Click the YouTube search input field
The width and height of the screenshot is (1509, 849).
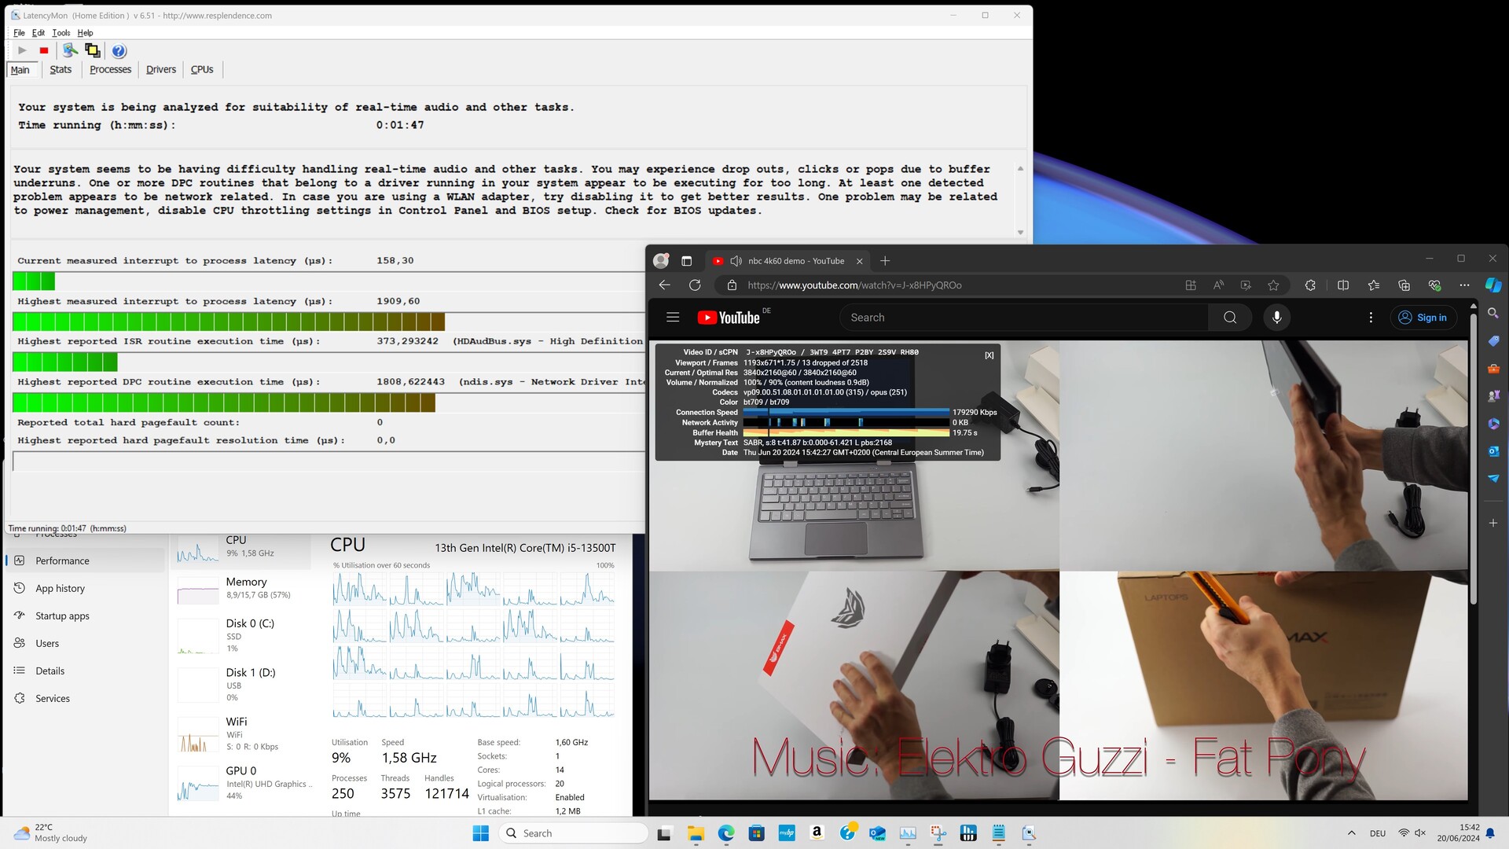click(1022, 318)
